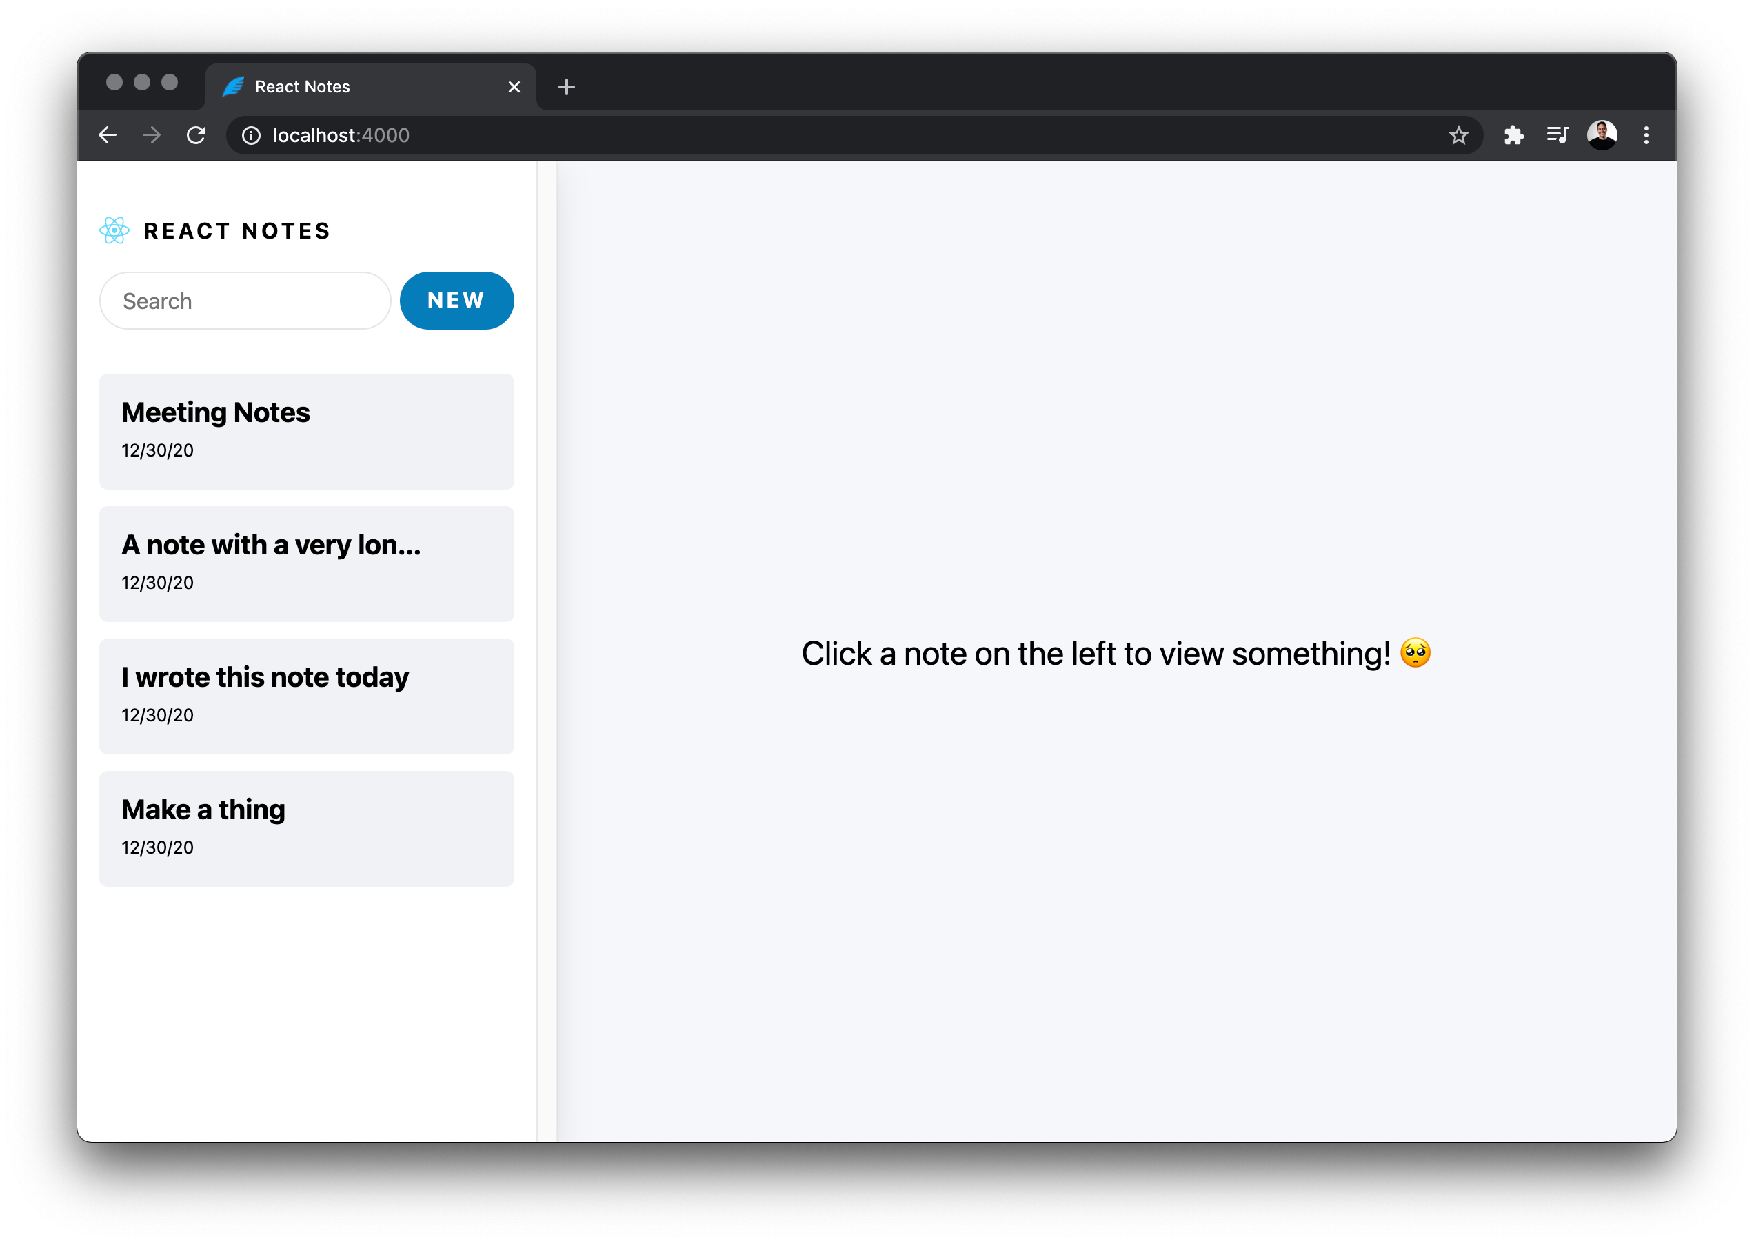Reload the page with refresh icon
The width and height of the screenshot is (1754, 1244).
[196, 136]
